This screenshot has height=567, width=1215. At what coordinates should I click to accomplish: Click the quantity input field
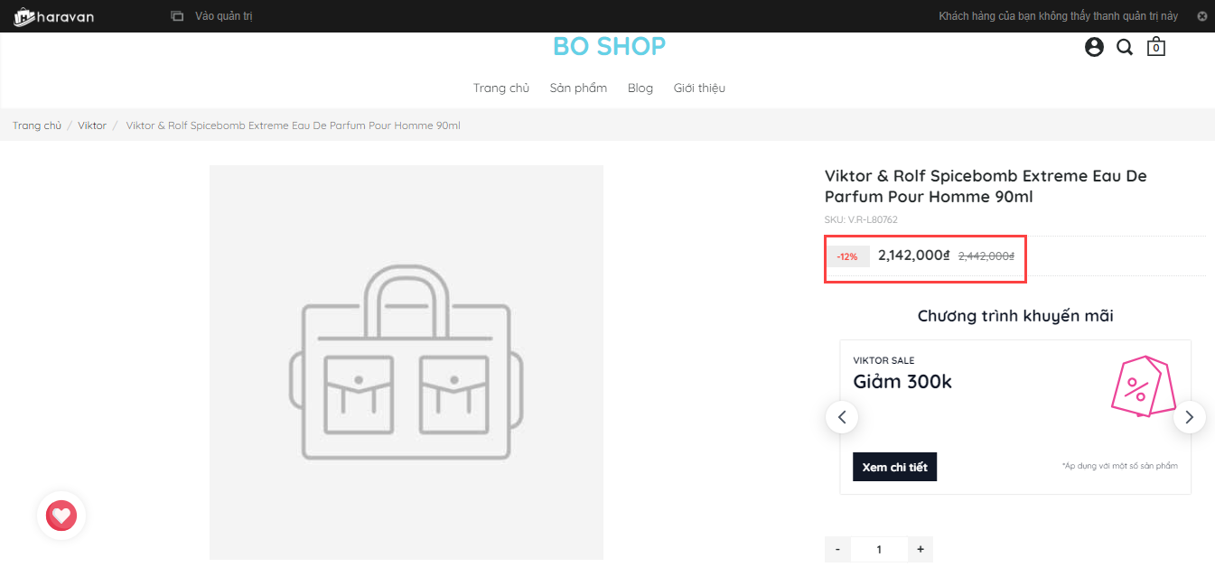(x=879, y=549)
